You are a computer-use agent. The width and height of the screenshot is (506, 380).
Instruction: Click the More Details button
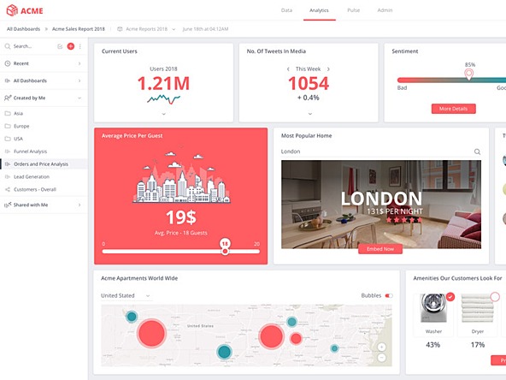pos(453,109)
